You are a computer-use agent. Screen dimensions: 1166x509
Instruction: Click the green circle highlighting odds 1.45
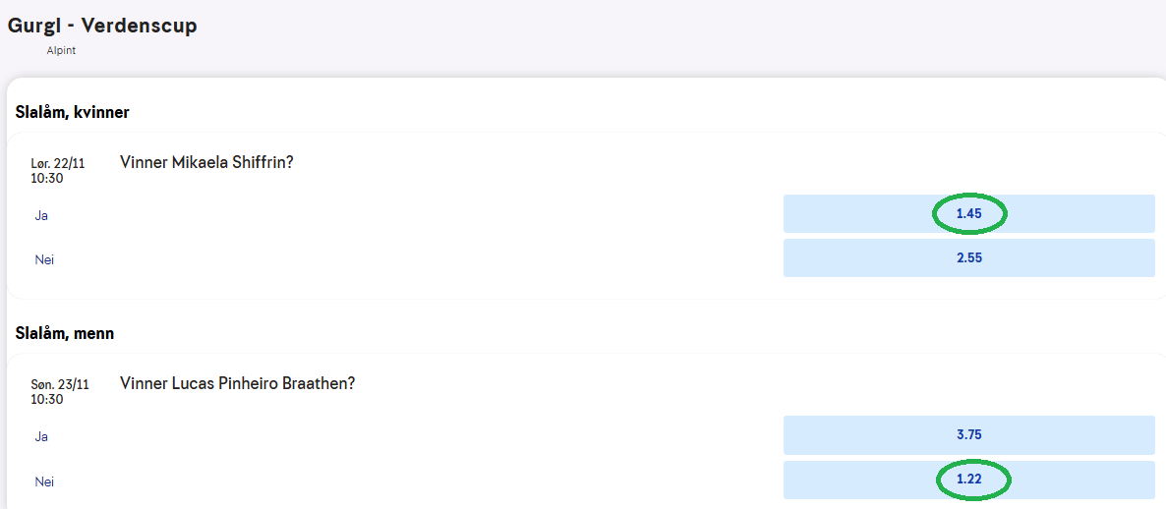pos(935,213)
